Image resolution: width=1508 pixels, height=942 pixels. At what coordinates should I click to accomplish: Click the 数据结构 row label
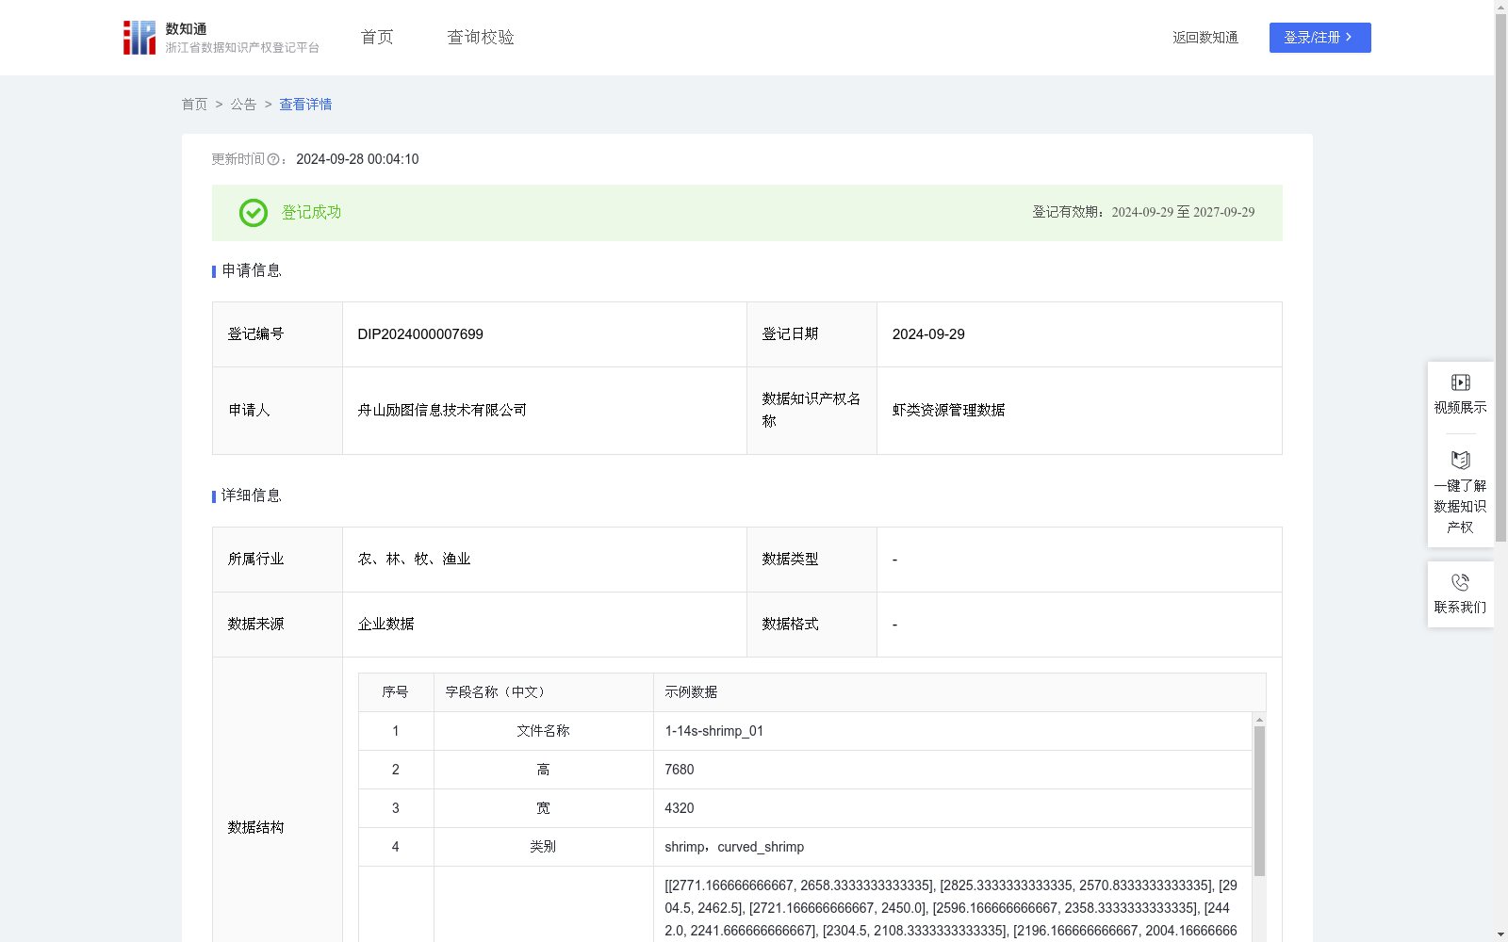coord(255,828)
